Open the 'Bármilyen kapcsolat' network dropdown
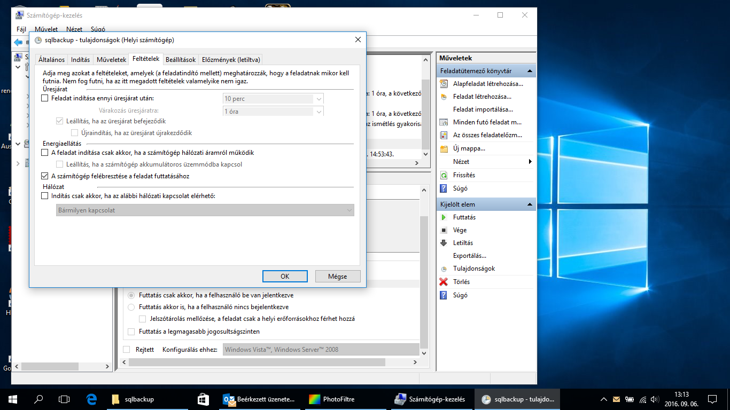The height and width of the screenshot is (410, 730). [349, 210]
